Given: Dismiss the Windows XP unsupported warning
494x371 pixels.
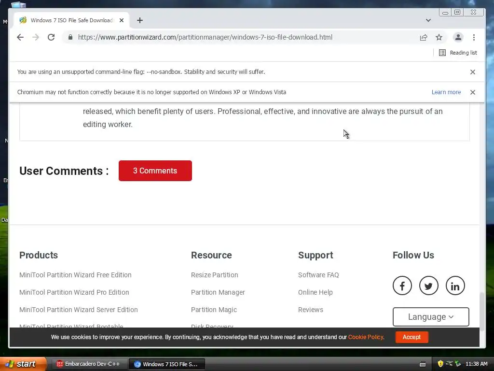Looking at the screenshot, I should [x=473, y=92].
